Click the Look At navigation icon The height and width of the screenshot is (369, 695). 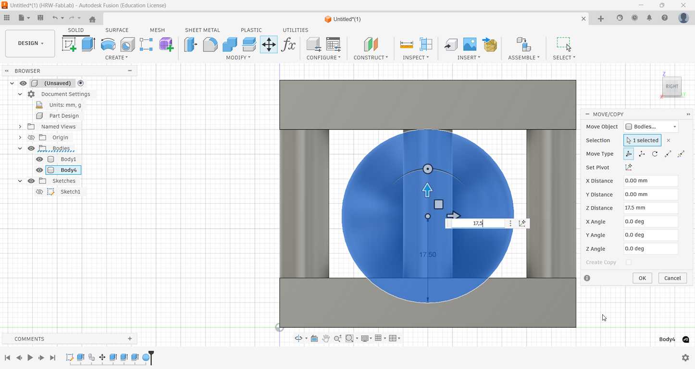(x=314, y=338)
